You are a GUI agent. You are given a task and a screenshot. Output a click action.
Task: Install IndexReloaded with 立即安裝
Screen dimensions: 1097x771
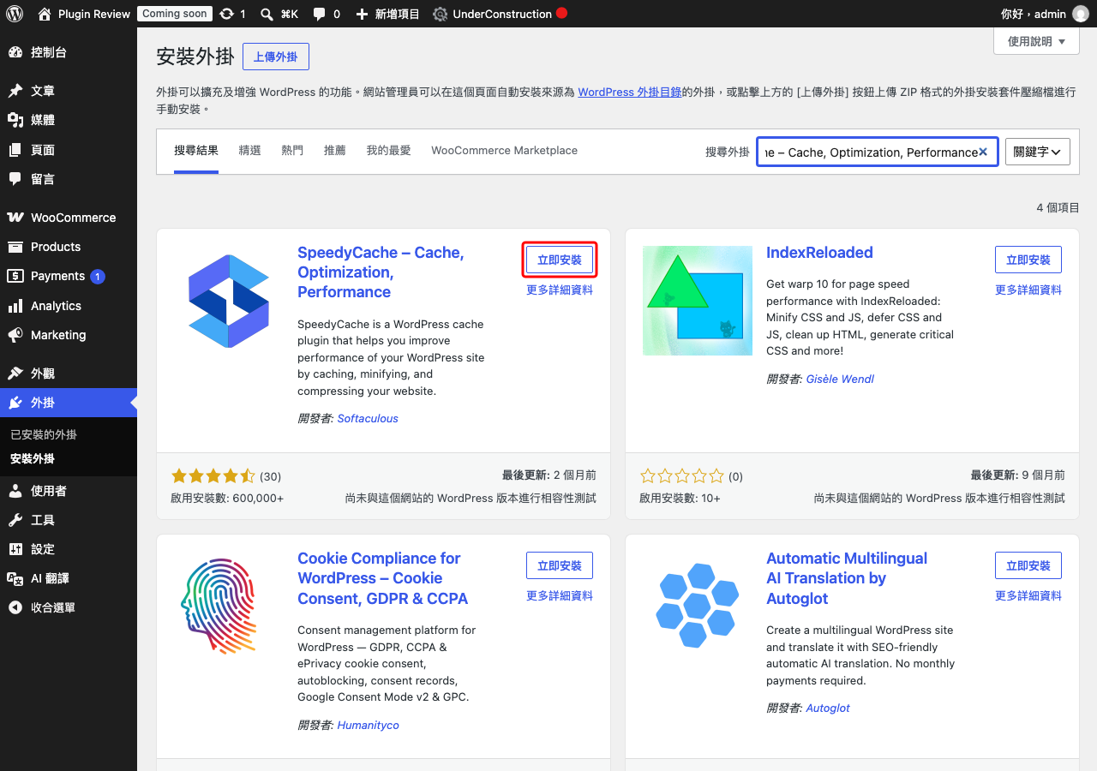1028,260
